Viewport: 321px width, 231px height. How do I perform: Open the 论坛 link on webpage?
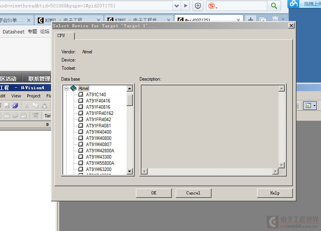tap(45, 32)
